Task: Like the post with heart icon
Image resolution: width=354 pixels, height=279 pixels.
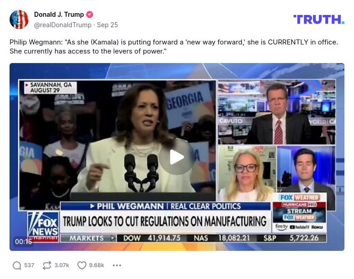Action: (x=82, y=265)
